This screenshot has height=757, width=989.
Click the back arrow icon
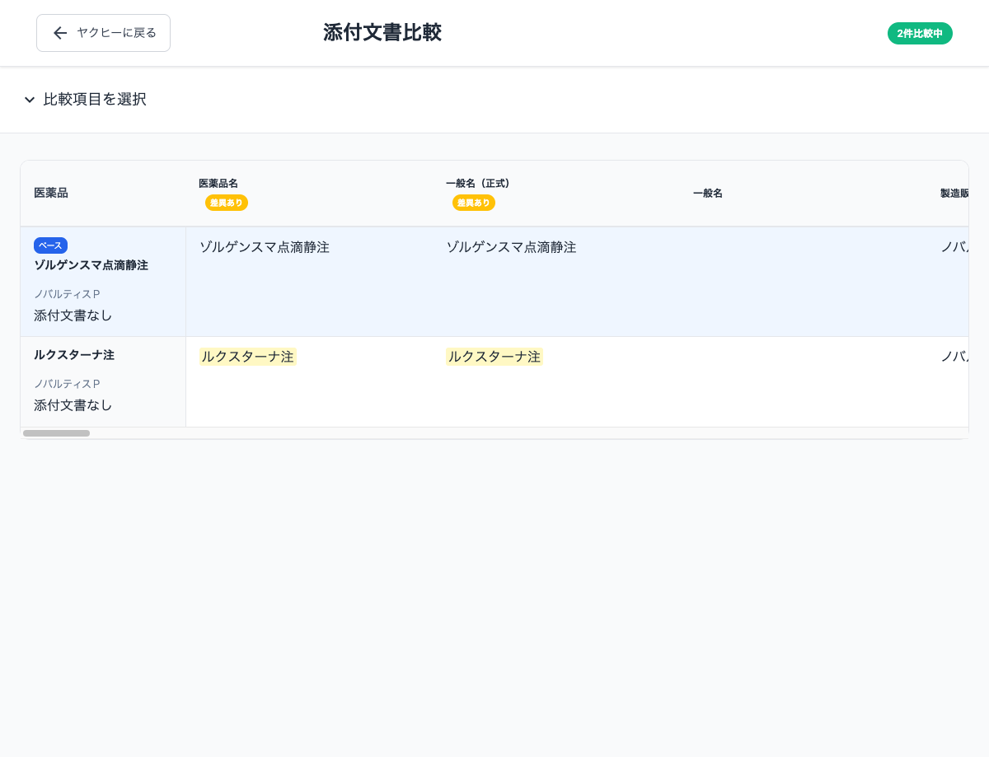pyautogui.click(x=60, y=33)
